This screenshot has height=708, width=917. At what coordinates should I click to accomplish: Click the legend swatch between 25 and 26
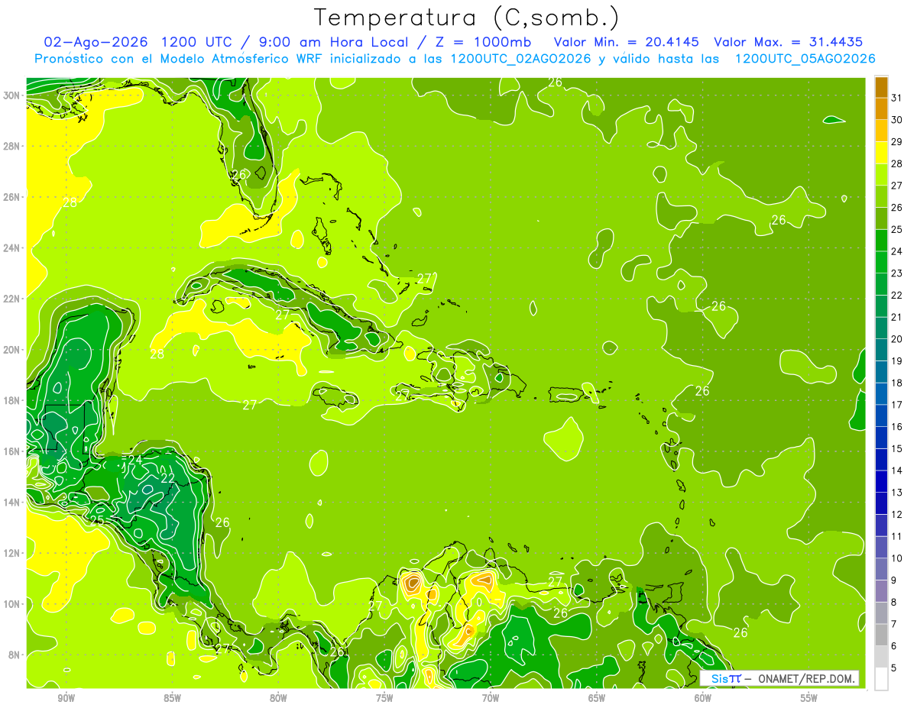[881, 218]
